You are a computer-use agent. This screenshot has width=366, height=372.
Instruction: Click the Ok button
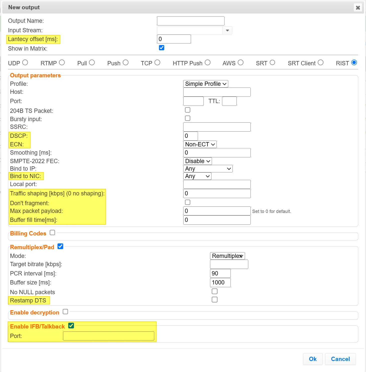(x=313, y=359)
